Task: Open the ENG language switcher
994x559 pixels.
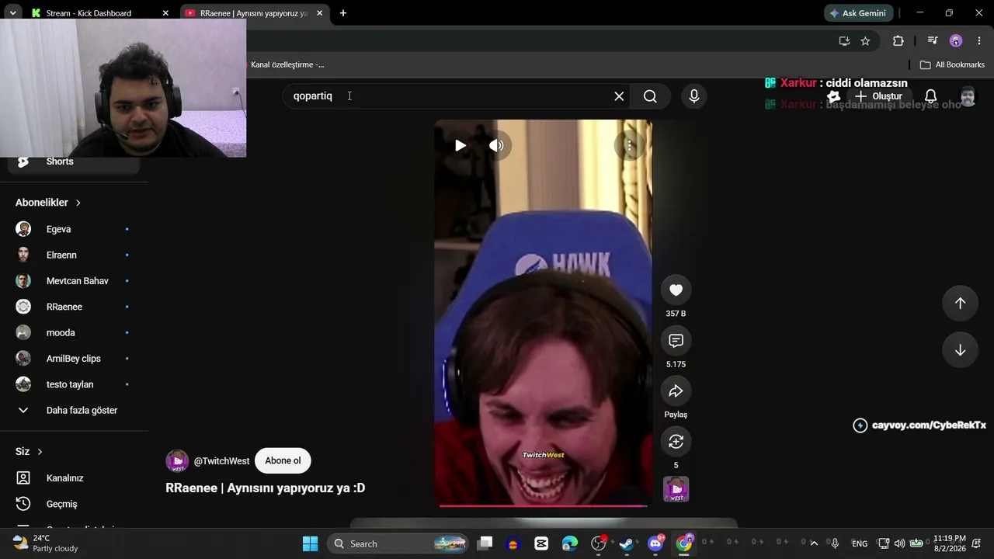Action: coord(860,543)
